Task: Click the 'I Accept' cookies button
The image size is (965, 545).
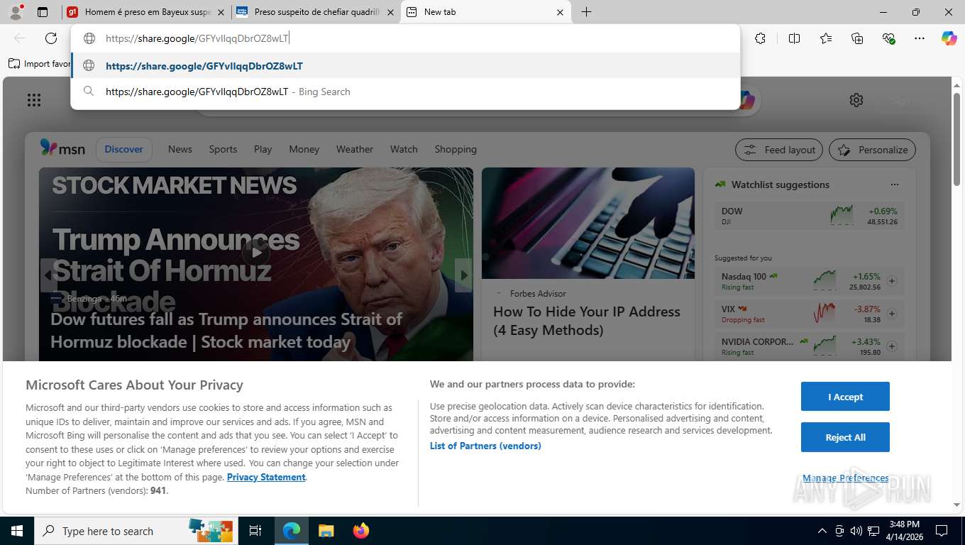Action: click(845, 397)
